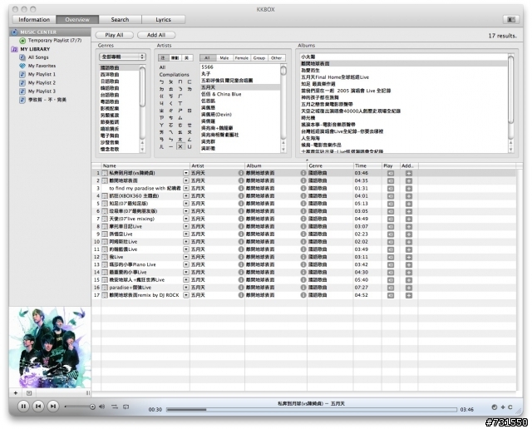Click the MUSIC CENTER header icon
The height and width of the screenshot is (429, 532).
click(15, 32)
